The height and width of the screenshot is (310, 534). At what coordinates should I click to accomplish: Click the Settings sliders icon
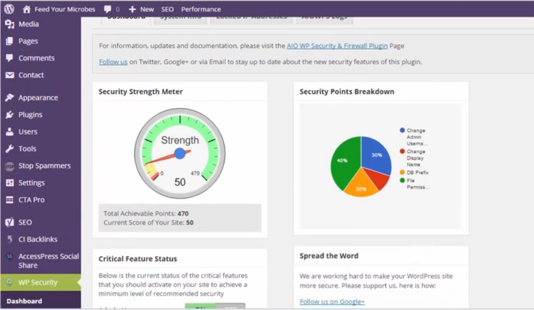[x=10, y=183]
